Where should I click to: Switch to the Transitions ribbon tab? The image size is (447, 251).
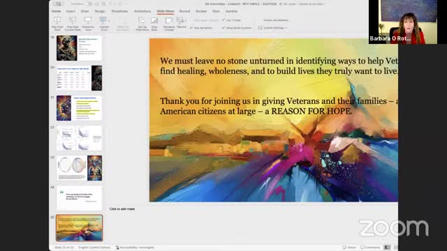[x=119, y=11]
